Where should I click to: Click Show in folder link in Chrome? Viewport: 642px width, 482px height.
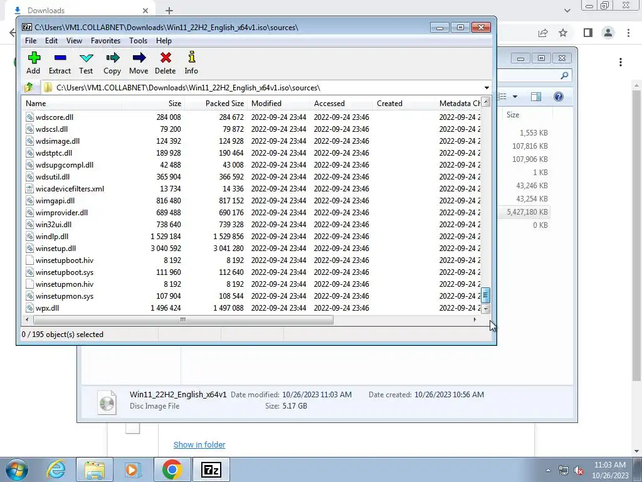[x=199, y=445]
